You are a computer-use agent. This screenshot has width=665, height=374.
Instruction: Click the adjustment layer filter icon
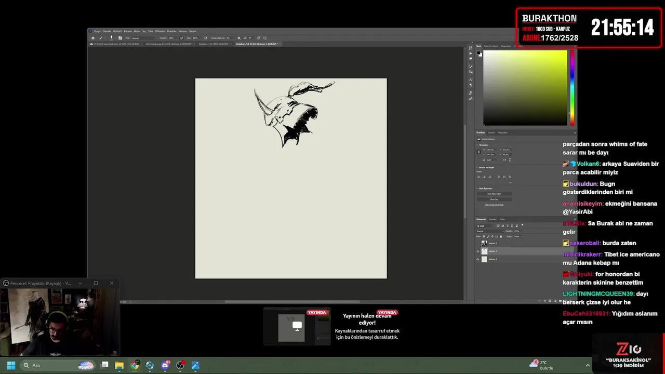(503, 226)
